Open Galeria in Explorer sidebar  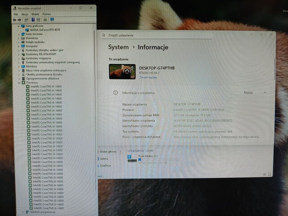104,159
